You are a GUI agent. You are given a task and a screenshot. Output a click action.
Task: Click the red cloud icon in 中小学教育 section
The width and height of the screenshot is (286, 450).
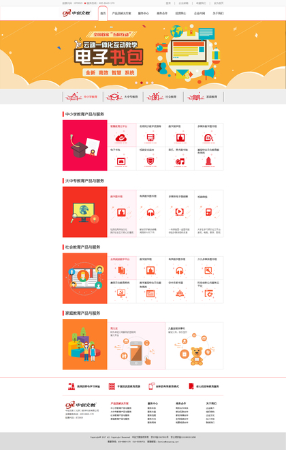(121, 138)
